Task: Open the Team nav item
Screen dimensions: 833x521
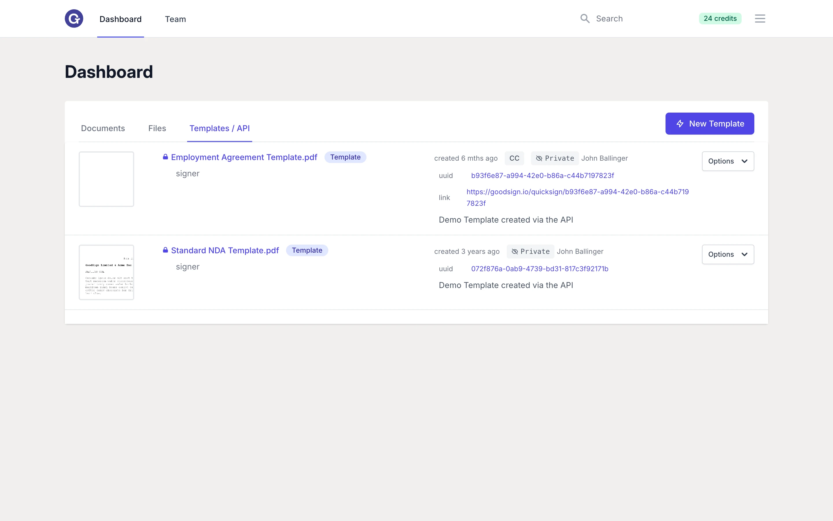Action: (175, 19)
